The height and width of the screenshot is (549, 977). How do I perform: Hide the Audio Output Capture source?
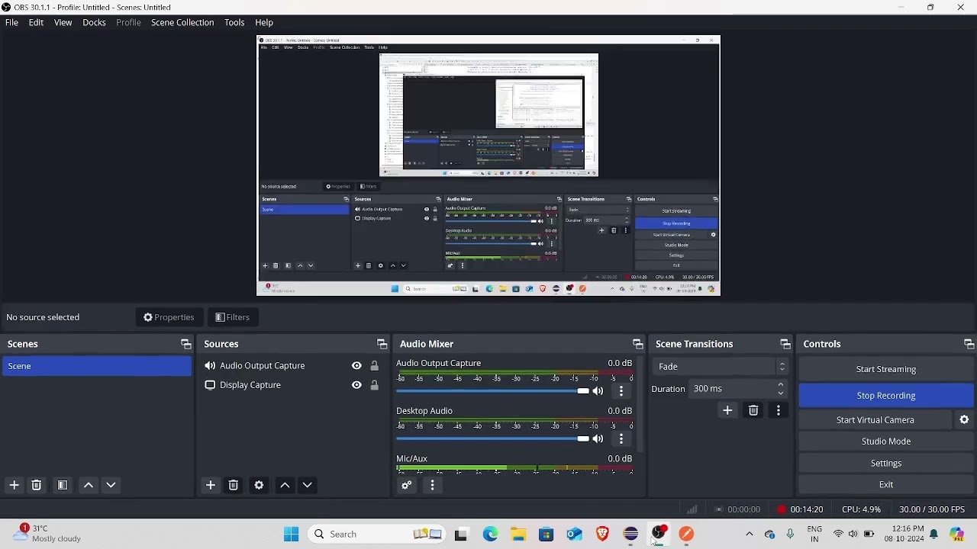click(x=356, y=366)
